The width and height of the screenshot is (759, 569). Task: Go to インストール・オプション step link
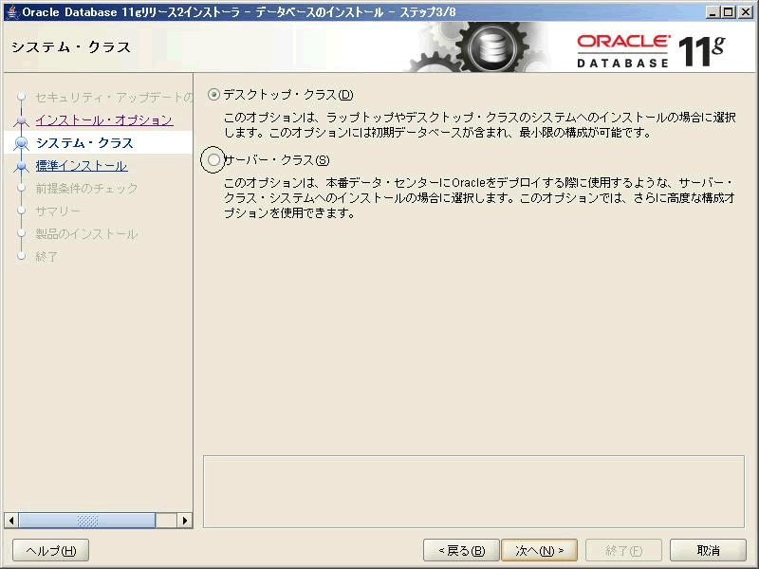103,120
